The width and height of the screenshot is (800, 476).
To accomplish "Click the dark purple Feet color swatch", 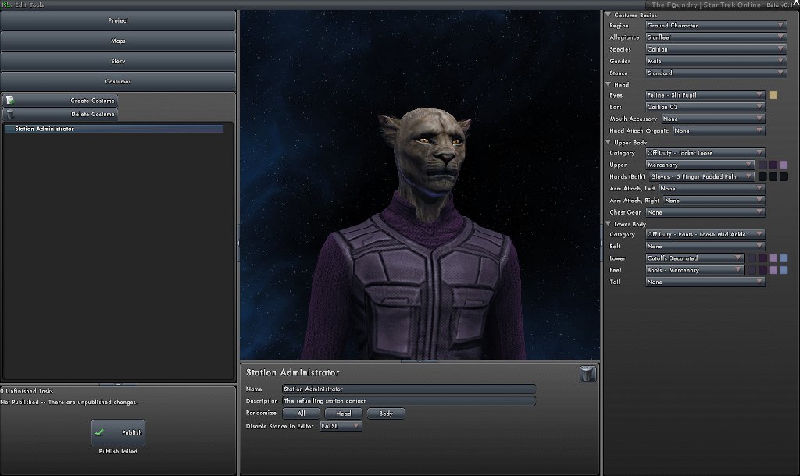I will (x=762, y=270).
